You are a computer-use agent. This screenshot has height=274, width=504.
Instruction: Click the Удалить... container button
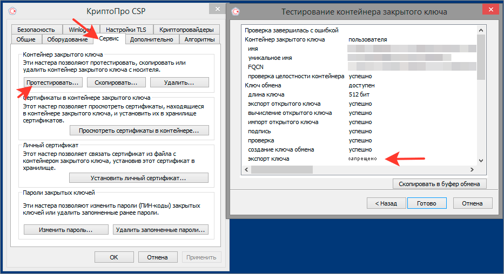click(x=179, y=83)
